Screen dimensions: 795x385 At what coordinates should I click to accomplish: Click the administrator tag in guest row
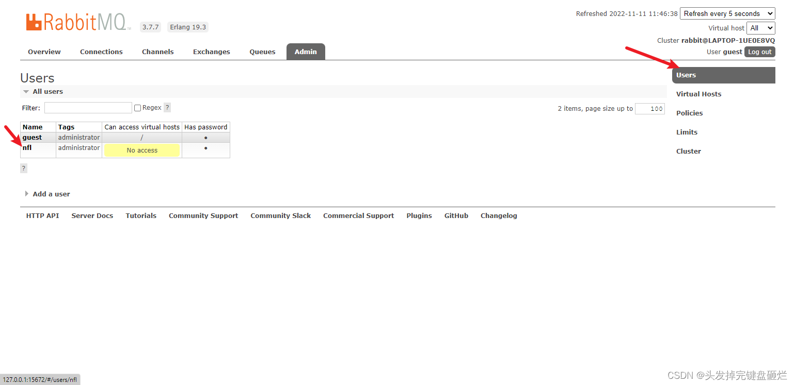(79, 138)
